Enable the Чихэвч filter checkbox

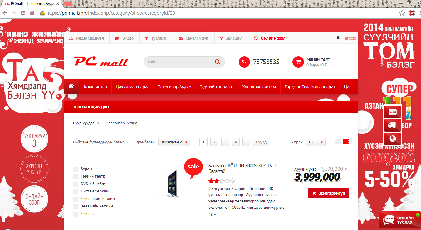pyautogui.click(x=76, y=214)
